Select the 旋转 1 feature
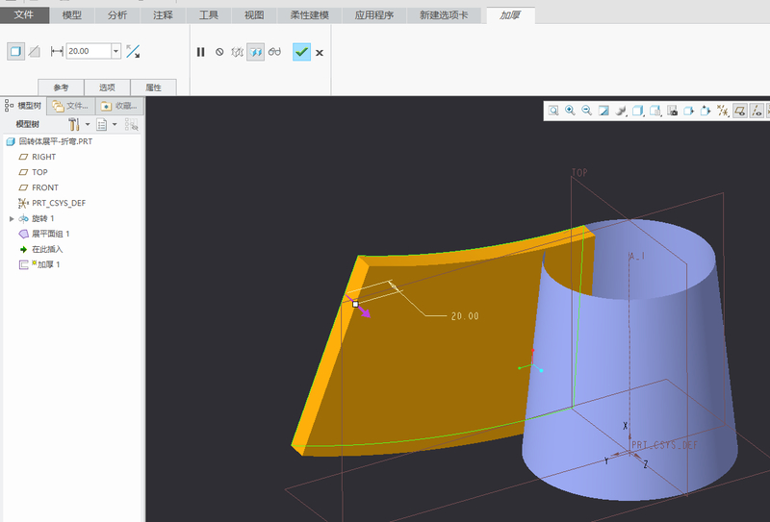The height and width of the screenshot is (522, 770). pyautogui.click(x=37, y=218)
